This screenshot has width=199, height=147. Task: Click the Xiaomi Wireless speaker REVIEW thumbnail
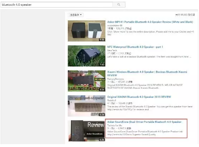(x=86, y=81)
